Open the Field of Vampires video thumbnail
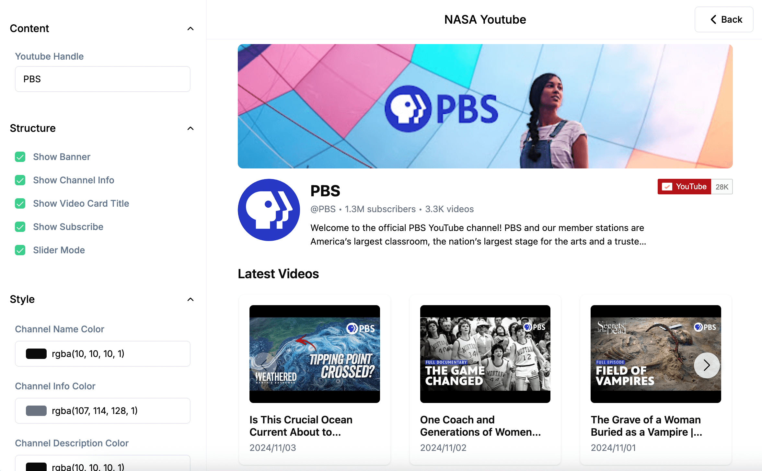 coord(656,354)
